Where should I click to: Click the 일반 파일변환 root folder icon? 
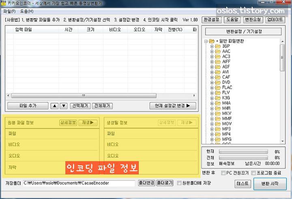pyautogui.click(x=212, y=41)
